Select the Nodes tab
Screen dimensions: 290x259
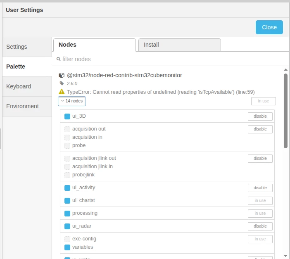coord(95,45)
